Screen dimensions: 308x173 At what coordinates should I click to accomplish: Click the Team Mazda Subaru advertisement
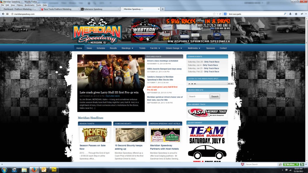[207, 144]
